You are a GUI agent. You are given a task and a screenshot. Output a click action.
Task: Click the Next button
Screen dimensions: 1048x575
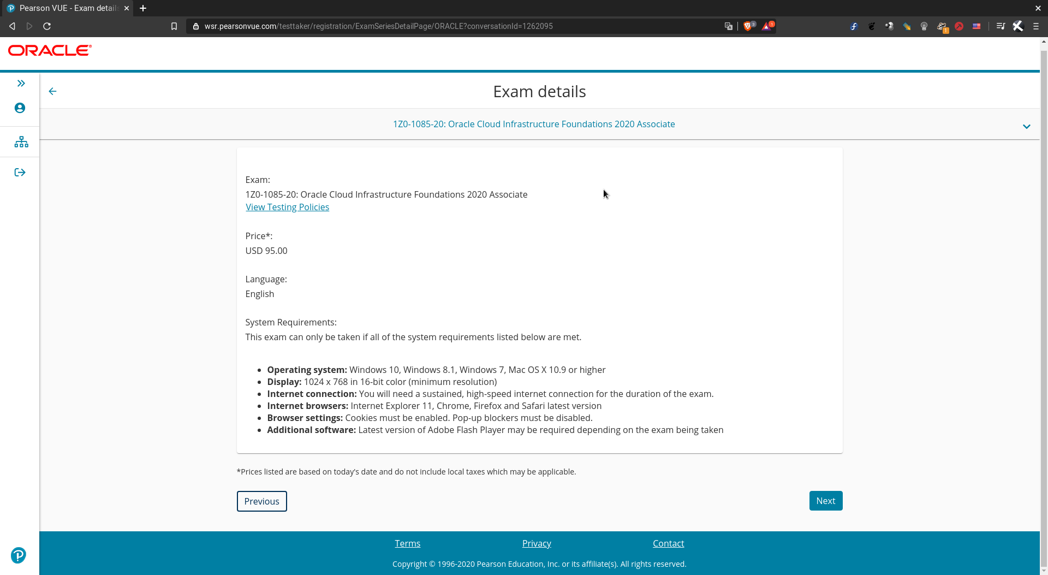pos(825,500)
